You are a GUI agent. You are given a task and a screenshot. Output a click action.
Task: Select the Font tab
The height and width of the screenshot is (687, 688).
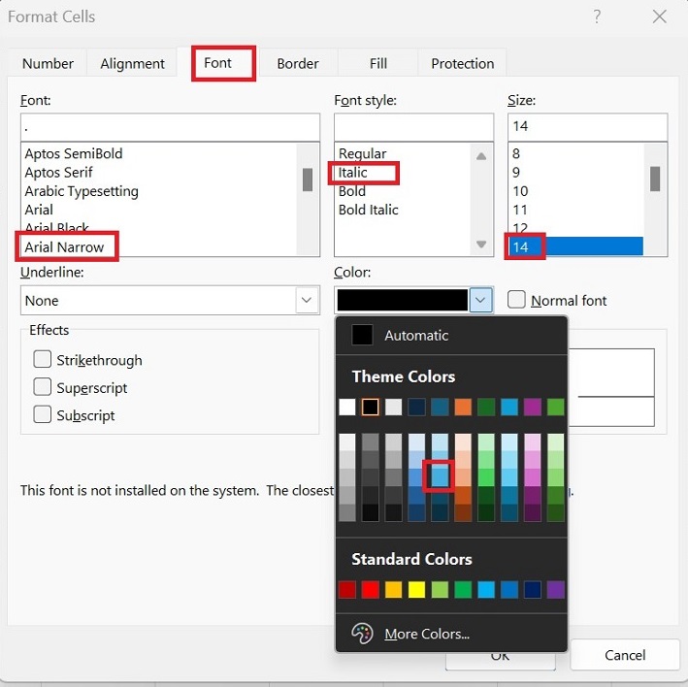coord(217,63)
